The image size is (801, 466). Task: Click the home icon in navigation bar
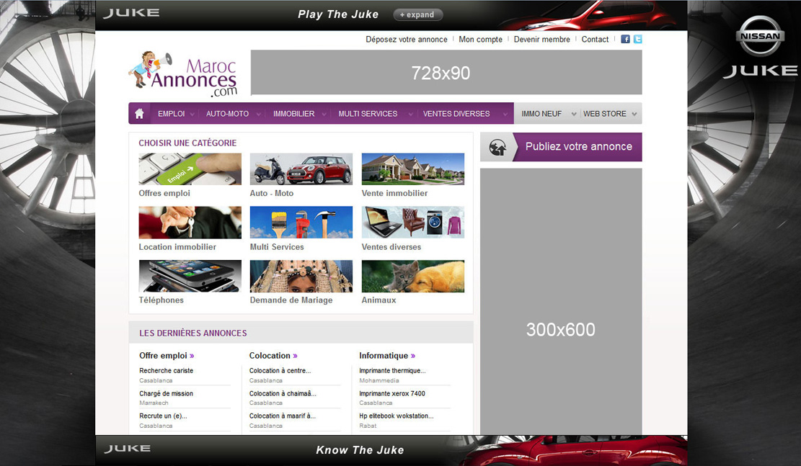tap(139, 114)
